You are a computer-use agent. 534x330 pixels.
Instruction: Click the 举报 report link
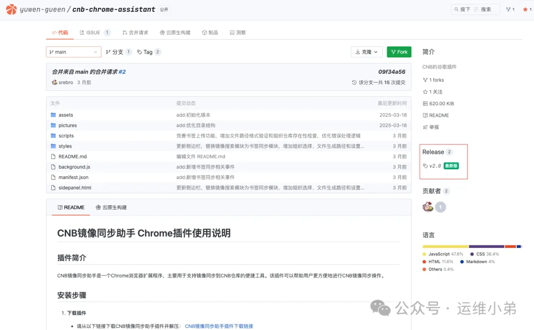(x=431, y=127)
